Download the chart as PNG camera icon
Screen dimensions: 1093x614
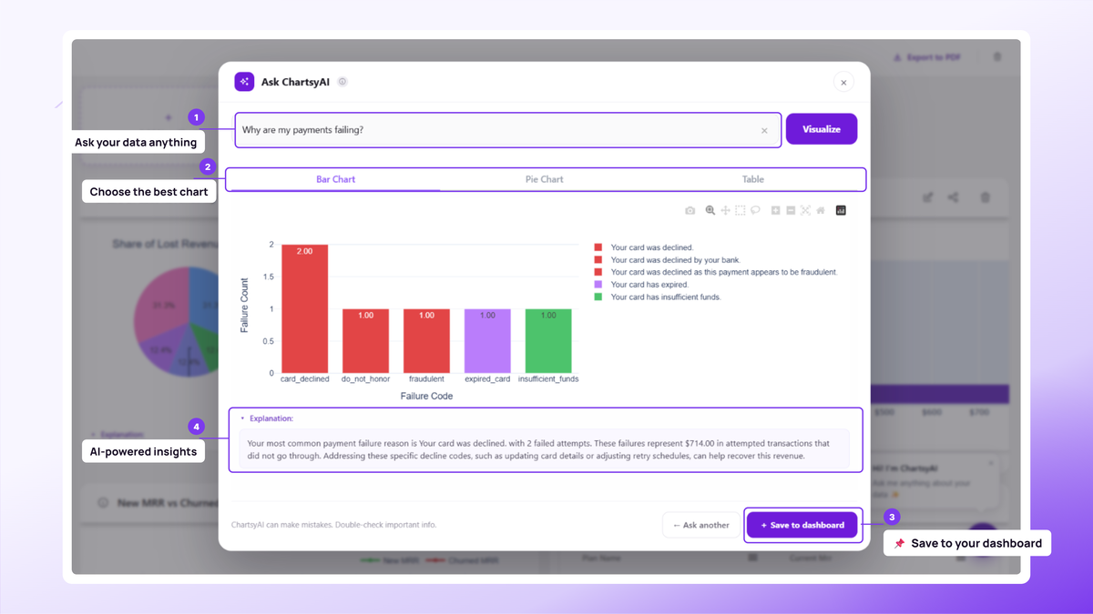tap(690, 210)
